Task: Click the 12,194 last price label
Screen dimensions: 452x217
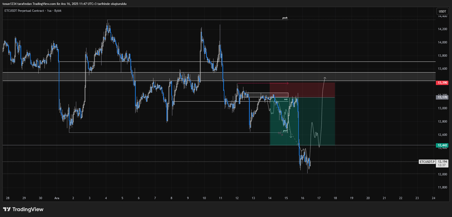Action: (x=442, y=161)
